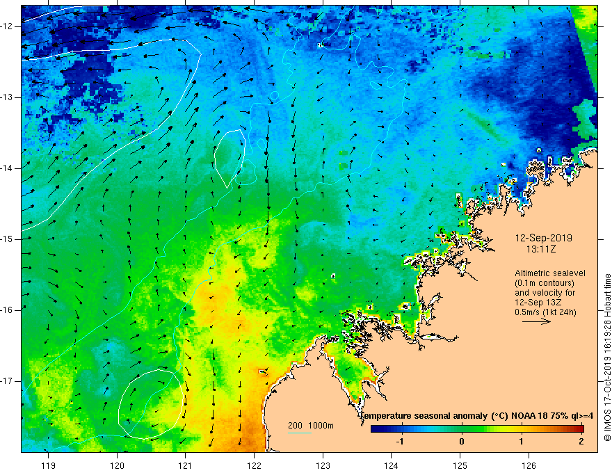
Task: Click the colorbar tick label -1
Action: point(400,442)
